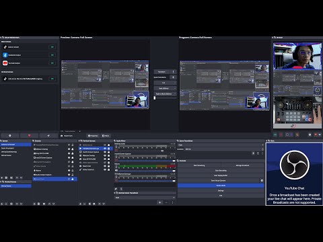
Task: Adjust the Micpro volume slider
Action: tap(147, 171)
